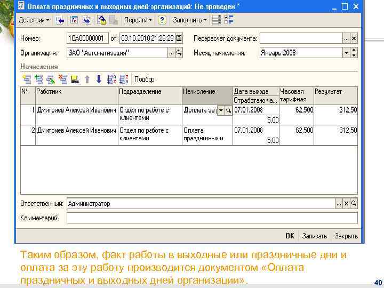Click the Начисление column header
Screen dimensions: 384x288
point(207,95)
